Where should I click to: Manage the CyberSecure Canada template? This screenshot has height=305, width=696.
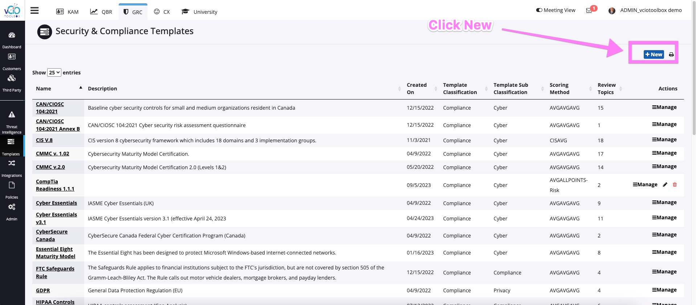point(664,235)
